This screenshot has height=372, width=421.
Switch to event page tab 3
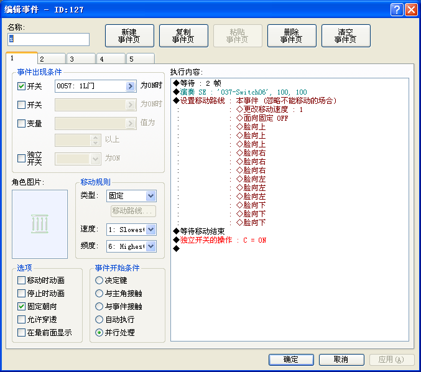81,59
